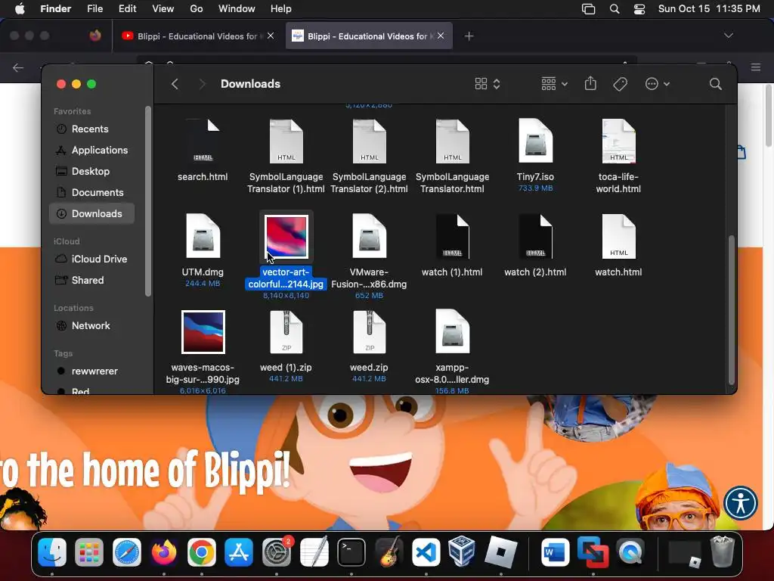
Task: Click the clock date in menu bar
Action: (x=709, y=9)
